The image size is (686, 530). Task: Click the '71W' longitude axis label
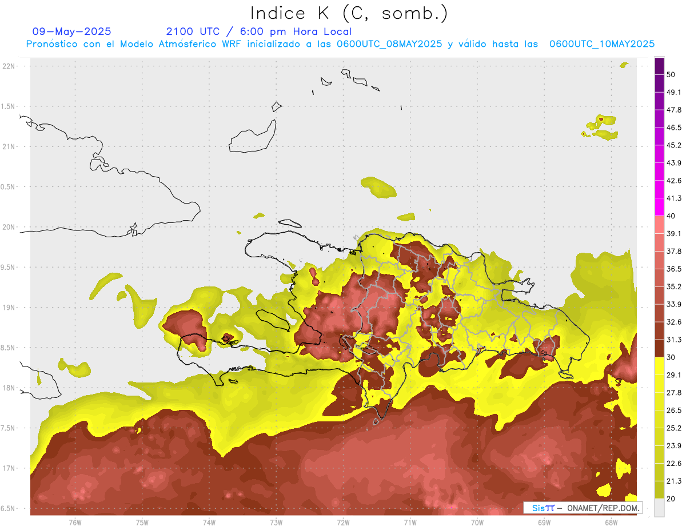(x=410, y=522)
